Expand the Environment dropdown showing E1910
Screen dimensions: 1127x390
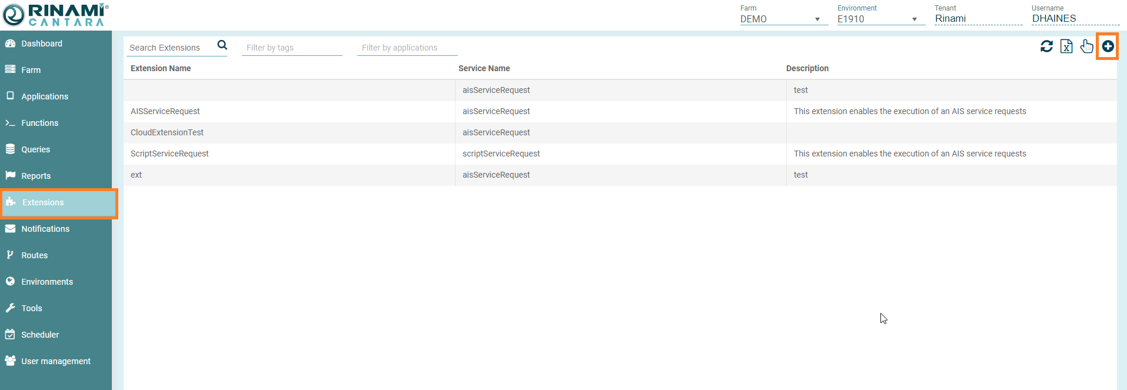(x=880, y=19)
